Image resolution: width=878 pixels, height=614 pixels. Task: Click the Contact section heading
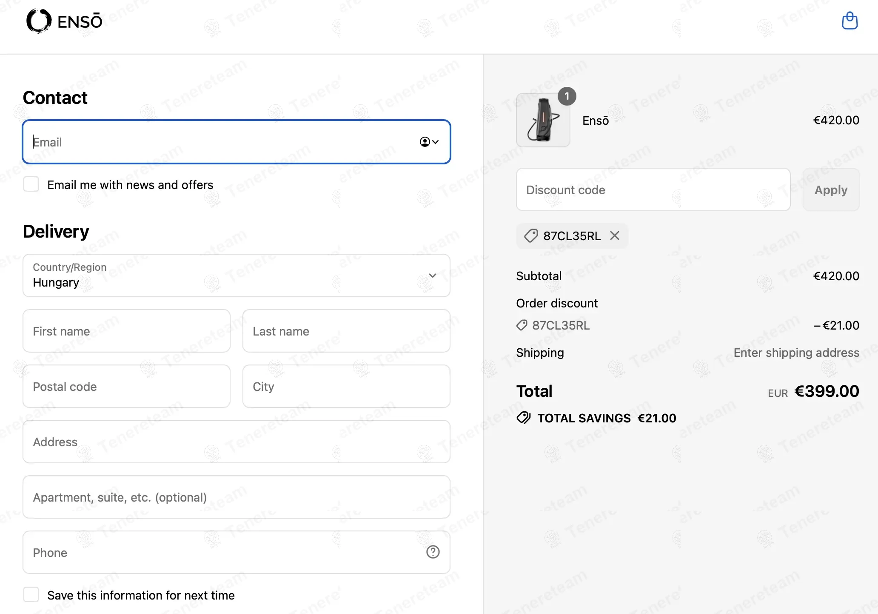point(55,98)
